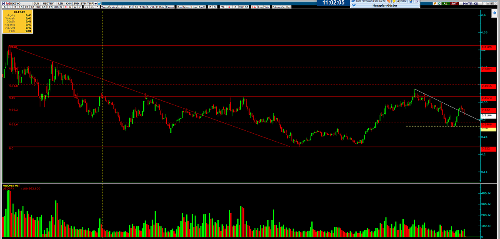Open the EKGYO symbol selector
The image size is (500, 239).
(x=22, y=3)
